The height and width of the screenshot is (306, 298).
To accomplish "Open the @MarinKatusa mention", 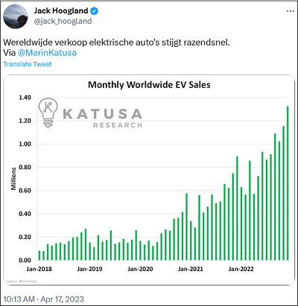I will click(x=47, y=53).
